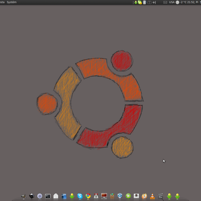Open the USA keyboard layout indicator
The width and height of the screenshot is (201, 201).
pyautogui.click(x=172, y=2)
